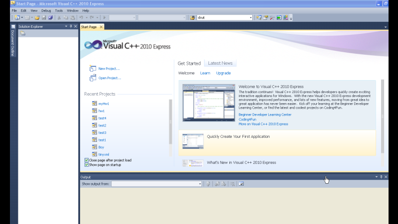Open toolbar options overflow arrow

pyautogui.click(x=291, y=18)
